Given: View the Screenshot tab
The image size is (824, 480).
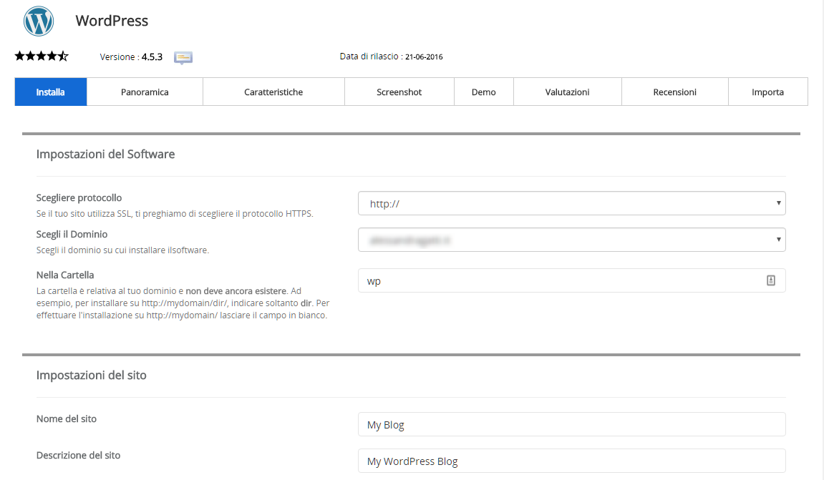Looking at the screenshot, I should [x=399, y=92].
